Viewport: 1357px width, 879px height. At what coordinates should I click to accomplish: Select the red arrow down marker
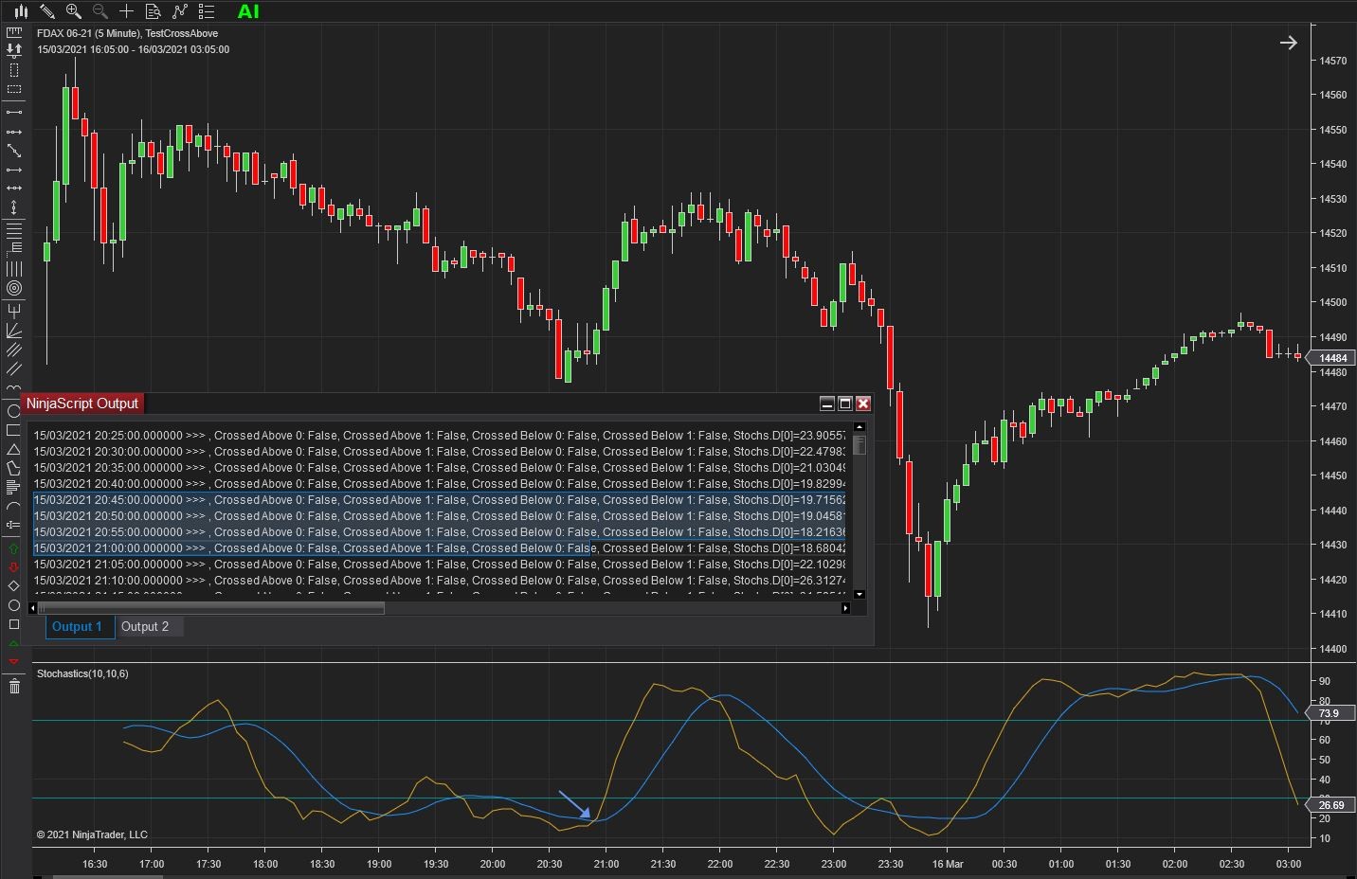tap(14, 567)
